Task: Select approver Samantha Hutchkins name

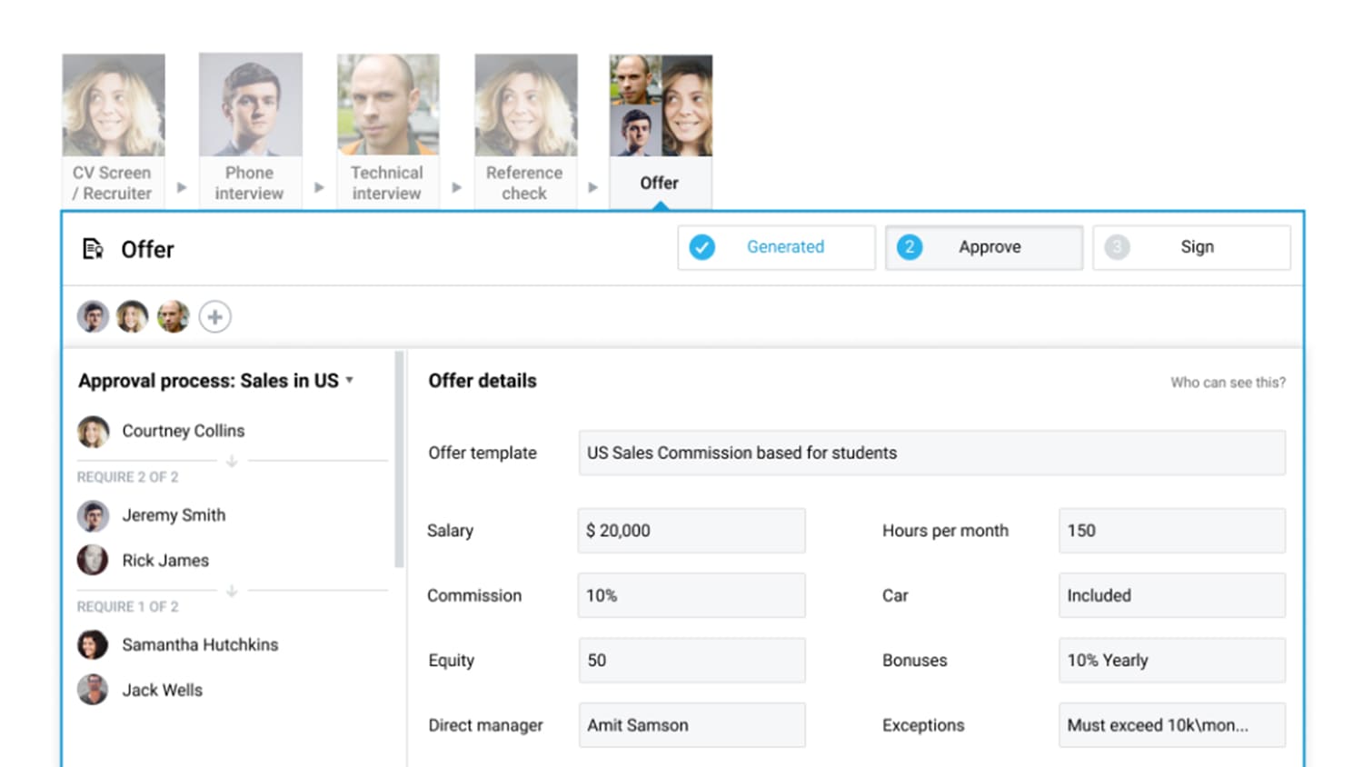Action: (x=200, y=644)
